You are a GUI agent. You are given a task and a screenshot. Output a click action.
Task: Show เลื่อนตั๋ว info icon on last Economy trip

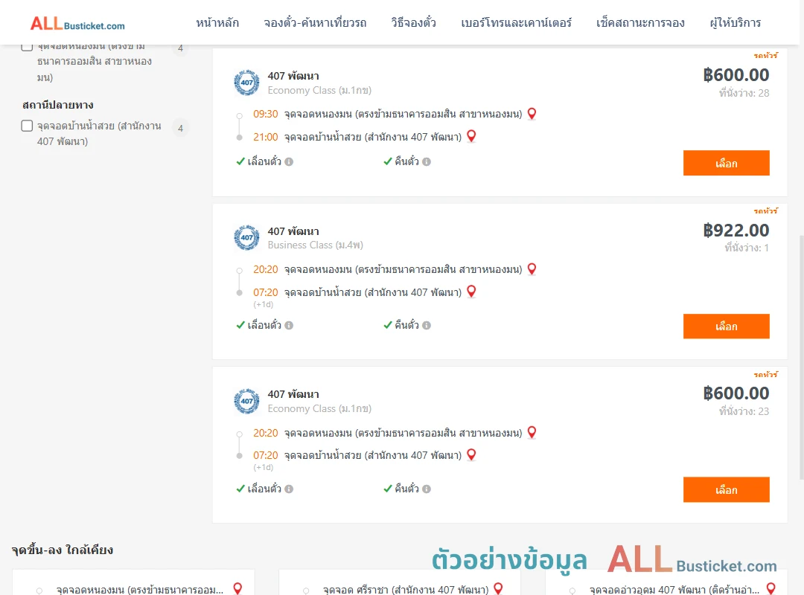(289, 489)
